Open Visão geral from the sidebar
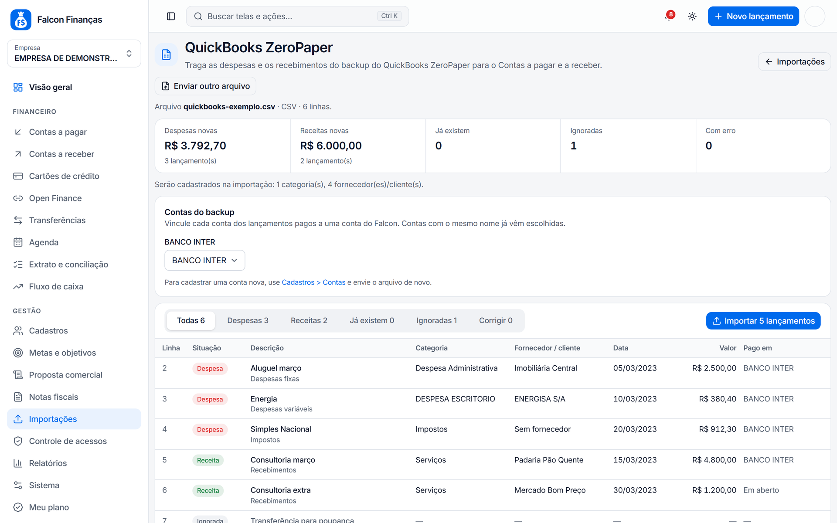Screen dimensions: 837x523 pyautogui.click(x=74, y=87)
